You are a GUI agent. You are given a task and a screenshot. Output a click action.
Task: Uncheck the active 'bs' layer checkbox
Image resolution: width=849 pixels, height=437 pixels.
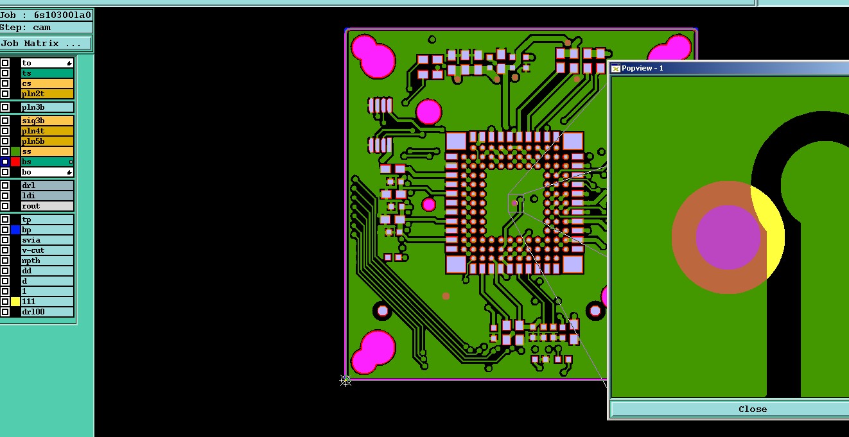(x=5, y=162)
